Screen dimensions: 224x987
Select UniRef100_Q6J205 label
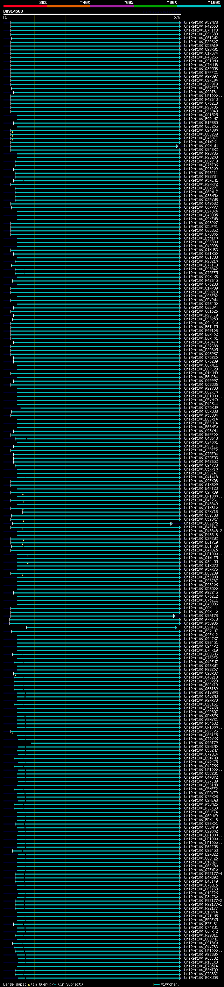(201, 126)
